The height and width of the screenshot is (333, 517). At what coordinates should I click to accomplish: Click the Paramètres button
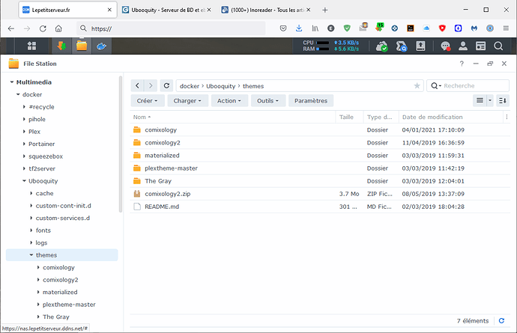tap(311, 101)
